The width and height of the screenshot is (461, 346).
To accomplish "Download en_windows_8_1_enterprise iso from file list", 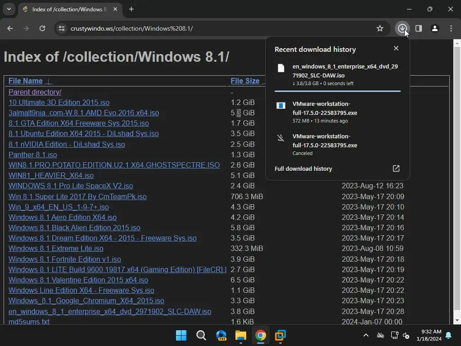I will tap(110, 311).
